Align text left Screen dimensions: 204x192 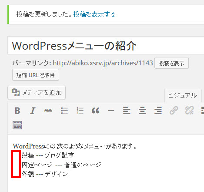coord(127,111)
